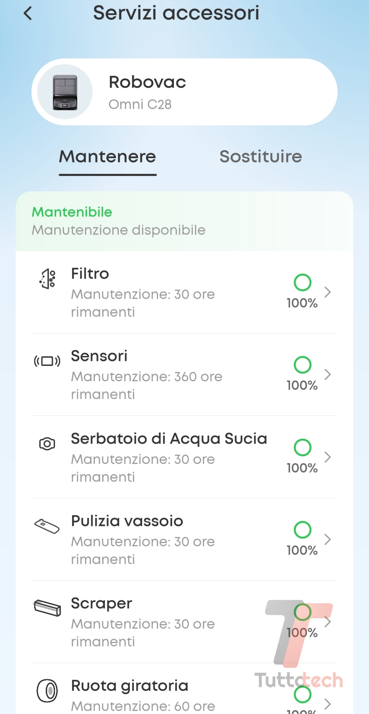Viewport: 369px width, 714px height.
Task: Click the Ruota giratoria wheel icon
Action: click(47, 690)
